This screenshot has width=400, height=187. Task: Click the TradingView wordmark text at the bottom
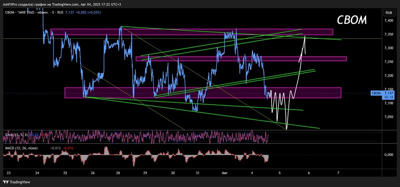(20, 182)
